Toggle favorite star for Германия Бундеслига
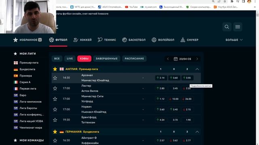Image resolution: width=259 pixels, height=145 pixels. coord(55,132)
